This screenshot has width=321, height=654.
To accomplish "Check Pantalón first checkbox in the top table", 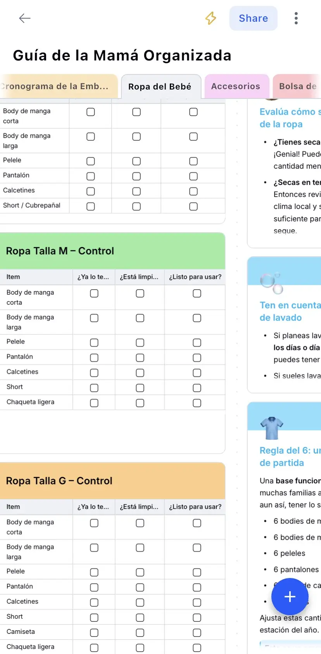I will [x=90, y=176].
